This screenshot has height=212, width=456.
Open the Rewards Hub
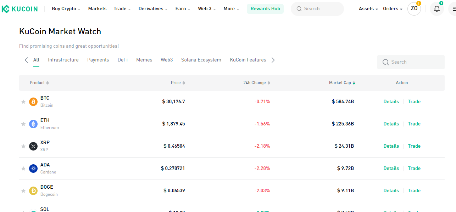coord(265,9)
